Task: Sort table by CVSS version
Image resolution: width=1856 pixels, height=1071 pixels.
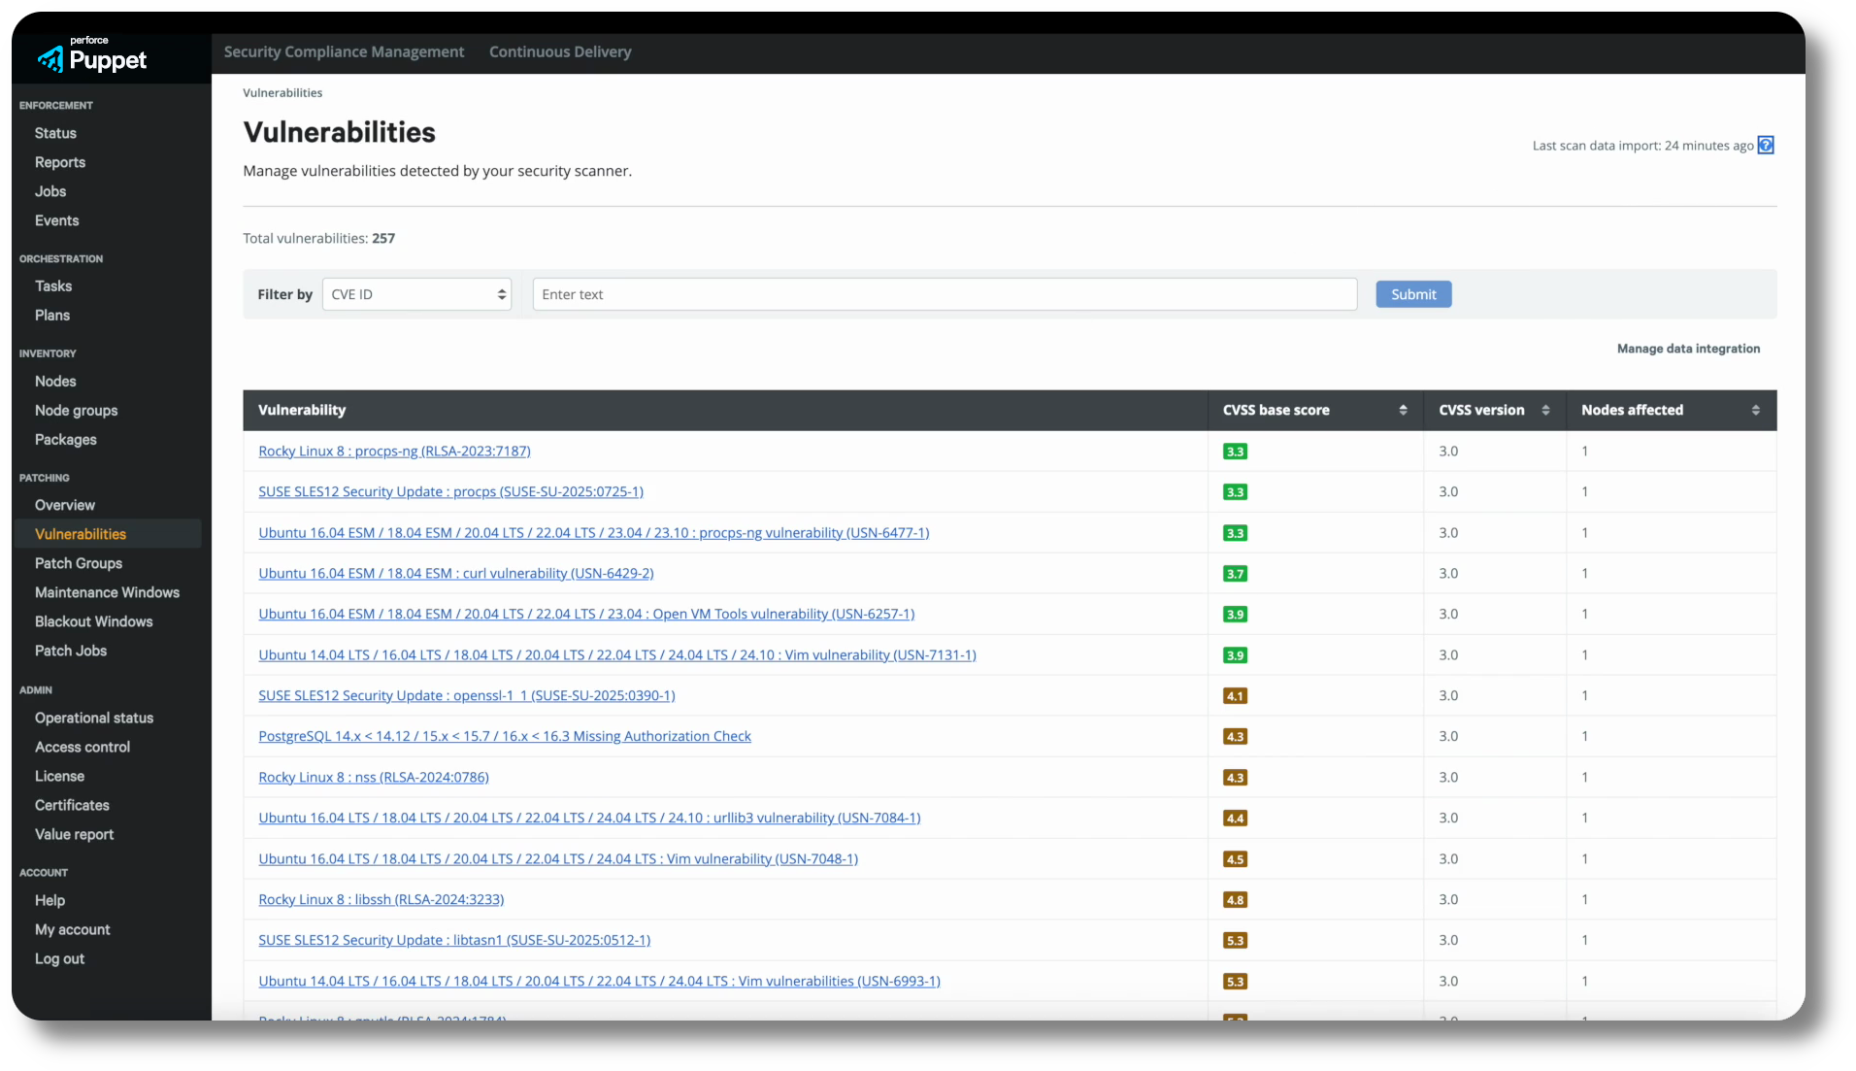Action: click(1545, 409)
